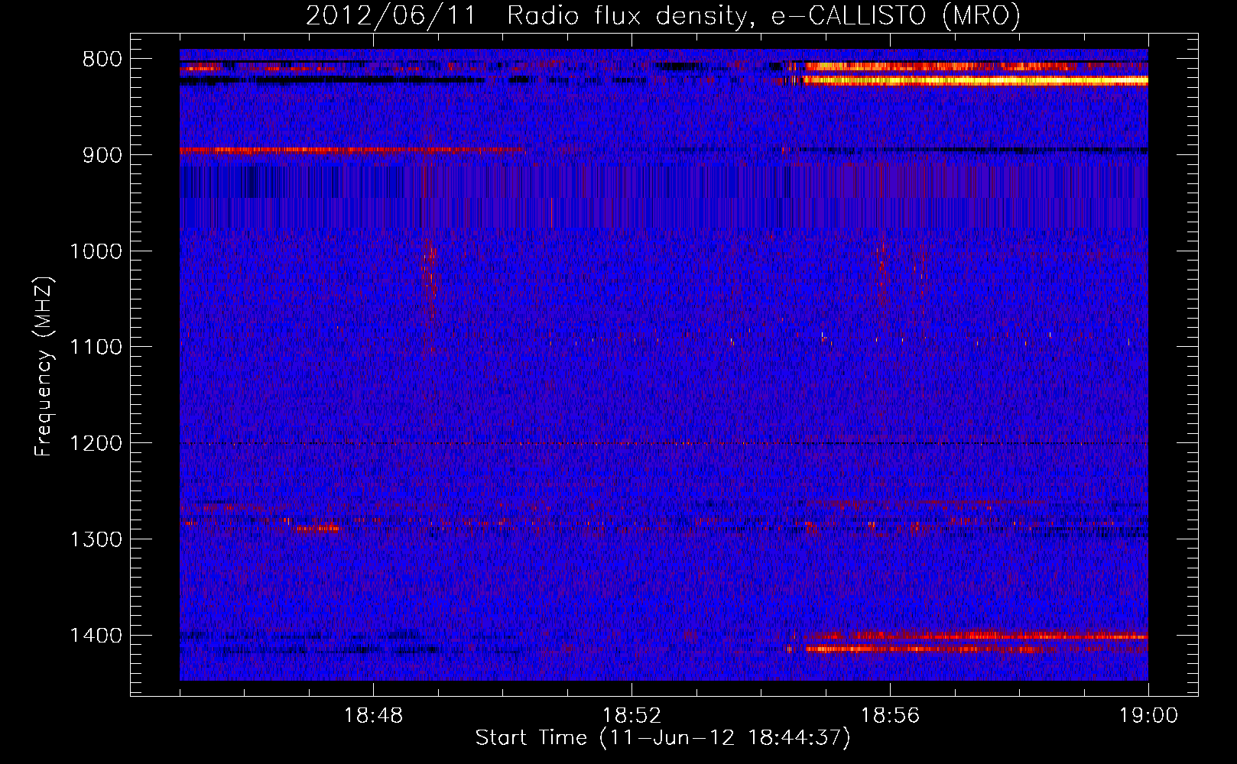The height and width of the screenshot is (764, 1237).
Task: Click the 'Frequency (MHZ)' axis label
Action: (44, 367)
